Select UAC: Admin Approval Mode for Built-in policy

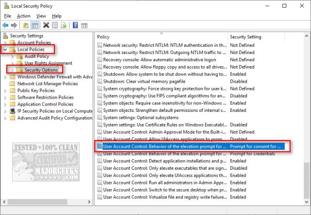point(164,132)
